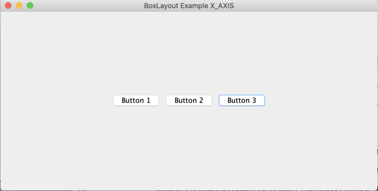Click the green traffic light icon
Viewport: 378px width, 191px height.
[30, 6]
